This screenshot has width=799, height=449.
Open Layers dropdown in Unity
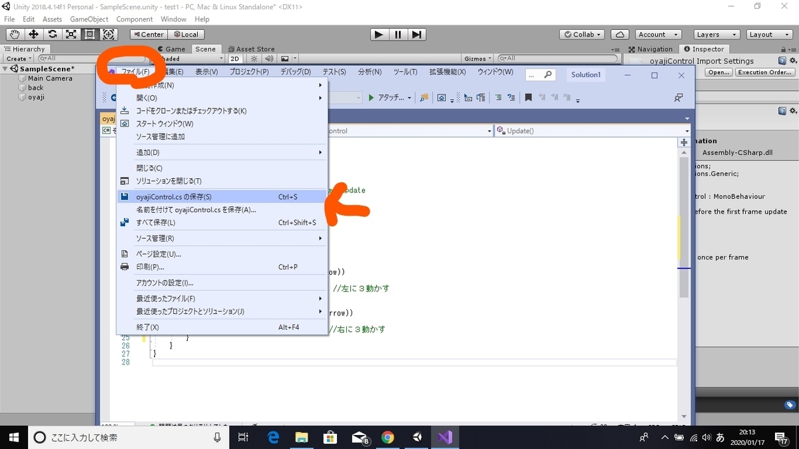[x=716, y=34]
